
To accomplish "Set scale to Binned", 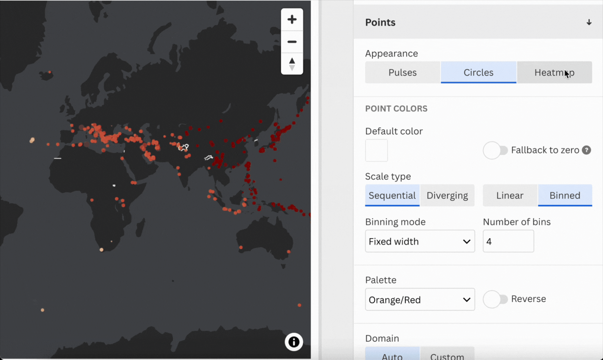I will point(564,195).
